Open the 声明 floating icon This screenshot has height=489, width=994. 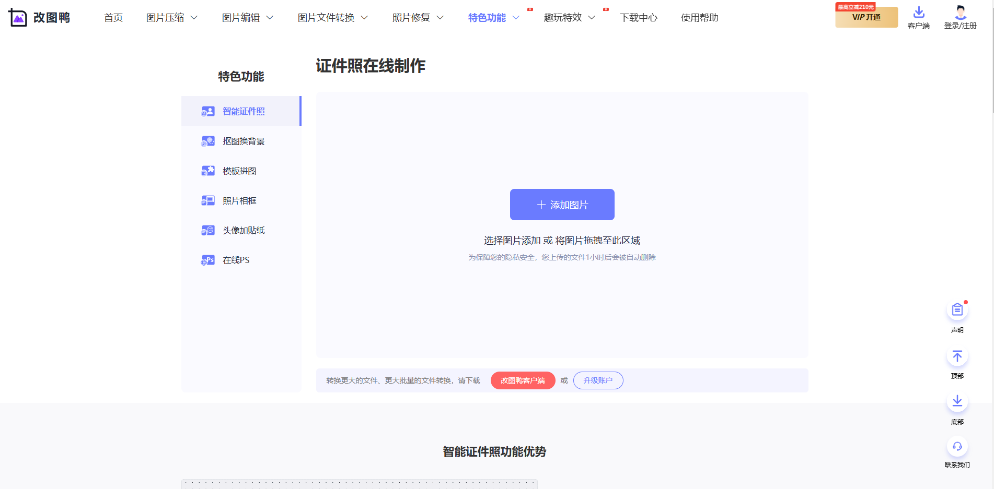click(x=957, y=309)
